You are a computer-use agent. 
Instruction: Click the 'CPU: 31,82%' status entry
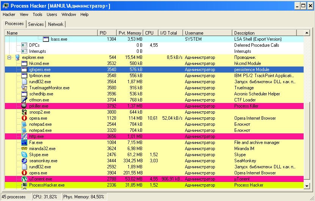[x=45, y=197]
